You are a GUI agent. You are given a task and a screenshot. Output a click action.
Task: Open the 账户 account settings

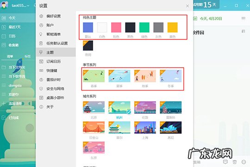click(x=56, y=25)
